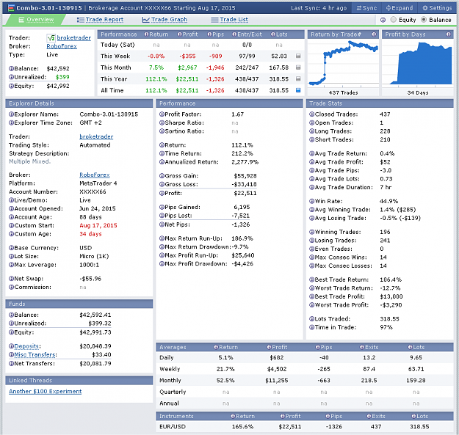Open the Misc Transfers link
This screenshot has height=435, width=459.
click(35, 354)
